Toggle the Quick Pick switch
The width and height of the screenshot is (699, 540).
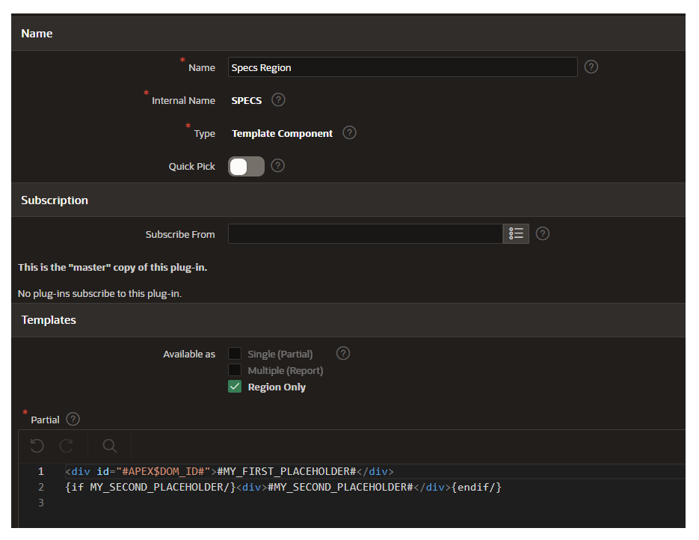(246, 166)
